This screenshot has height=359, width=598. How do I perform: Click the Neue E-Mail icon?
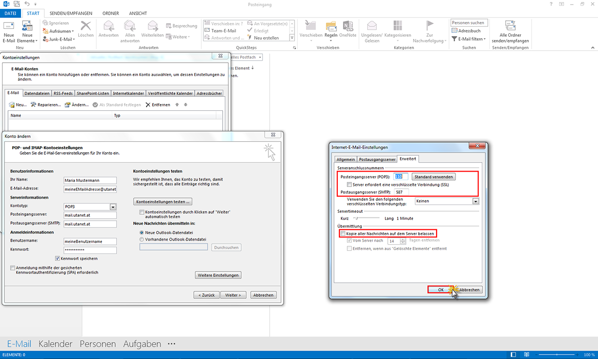(x=9, y=26)
